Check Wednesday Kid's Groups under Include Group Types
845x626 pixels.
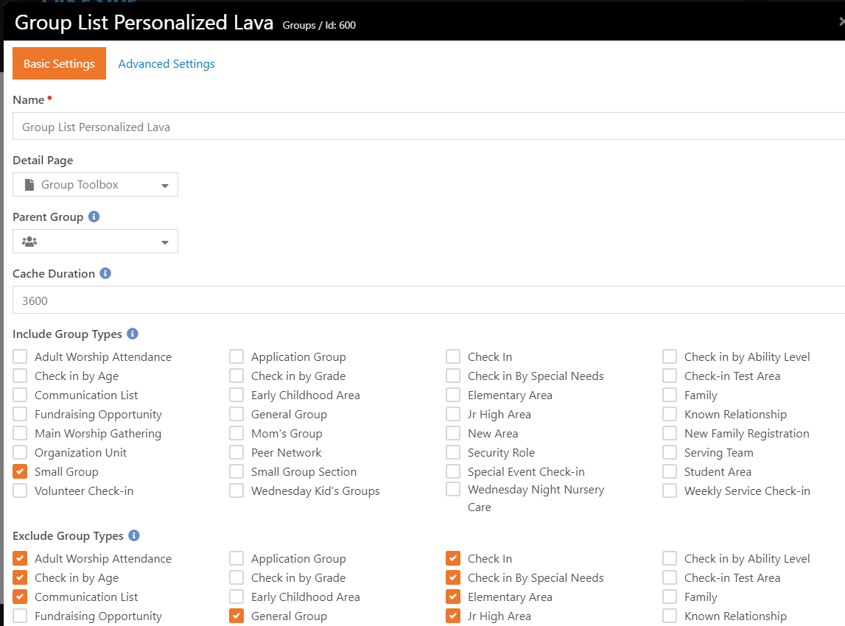(x=236, y=490)
